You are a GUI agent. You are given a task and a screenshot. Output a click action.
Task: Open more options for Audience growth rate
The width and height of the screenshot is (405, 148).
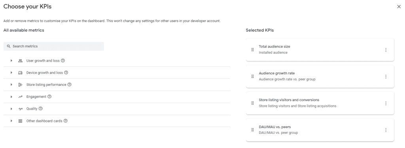pyautogui.click(x=386, y=77)
